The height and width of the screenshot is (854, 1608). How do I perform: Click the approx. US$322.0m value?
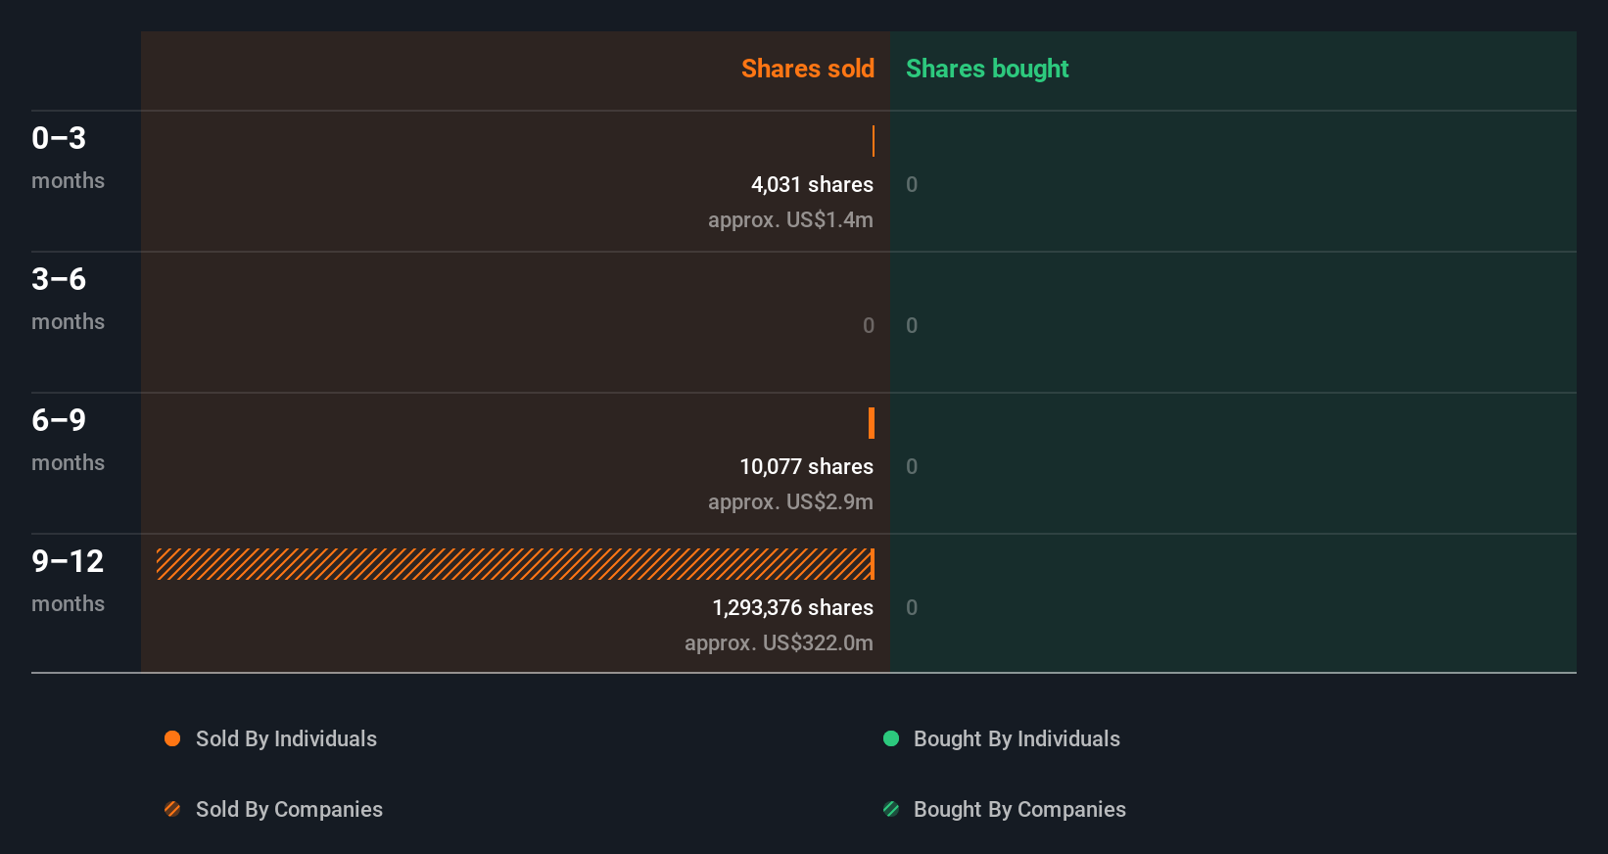pos(779,642)
